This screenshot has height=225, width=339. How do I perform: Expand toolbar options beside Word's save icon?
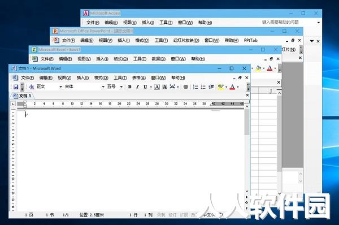[22, 86]
